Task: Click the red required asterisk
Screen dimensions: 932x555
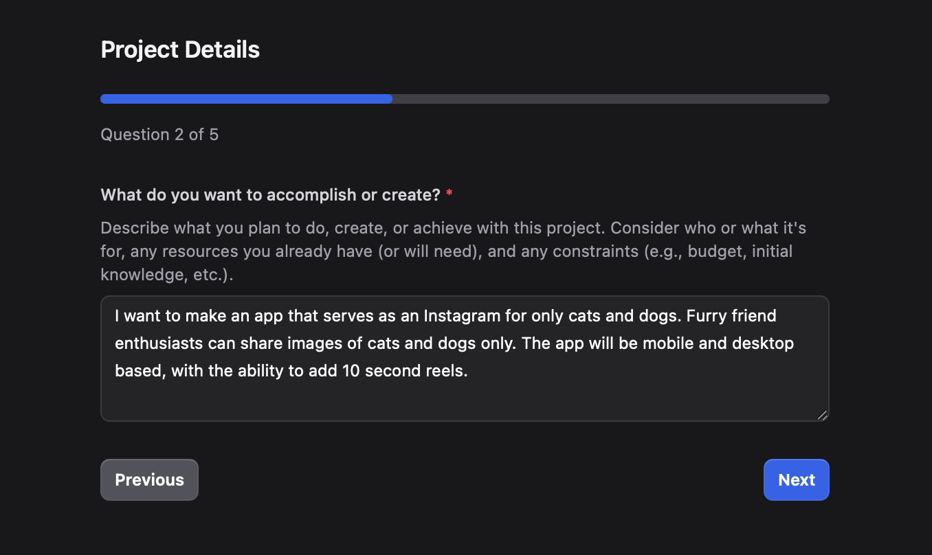Action: (x=449, y=195)
